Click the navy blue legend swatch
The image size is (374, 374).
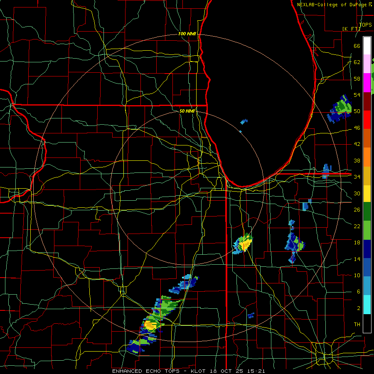click(367, 249)
